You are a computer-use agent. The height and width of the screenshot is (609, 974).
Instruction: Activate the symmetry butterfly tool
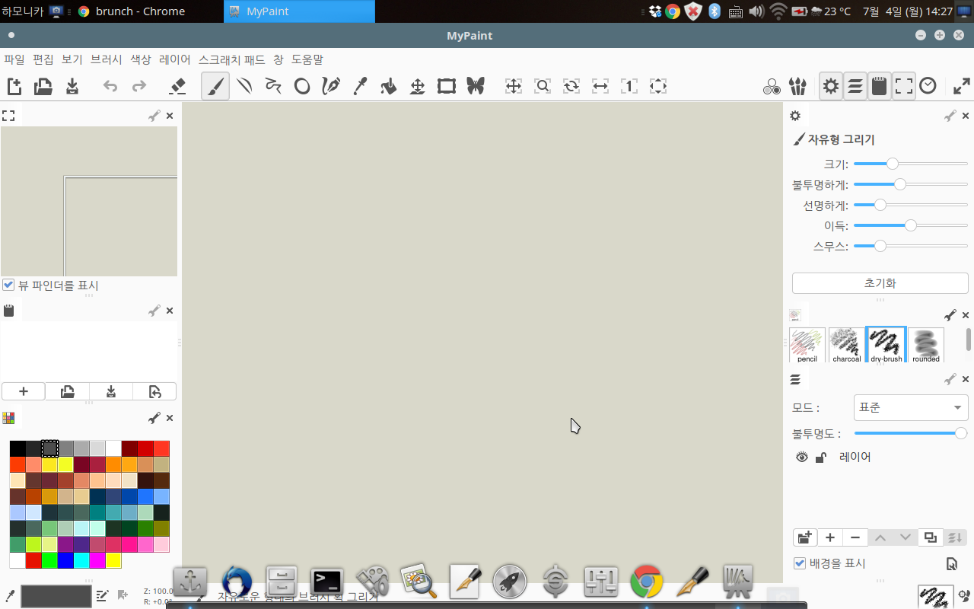pyautogui.click(x=476, y=86)
